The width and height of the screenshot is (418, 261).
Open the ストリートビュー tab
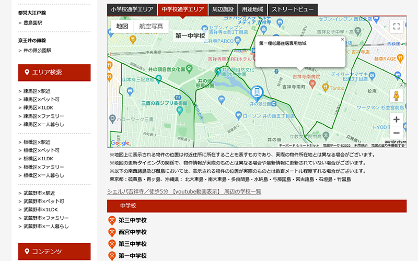coord(292,9)
